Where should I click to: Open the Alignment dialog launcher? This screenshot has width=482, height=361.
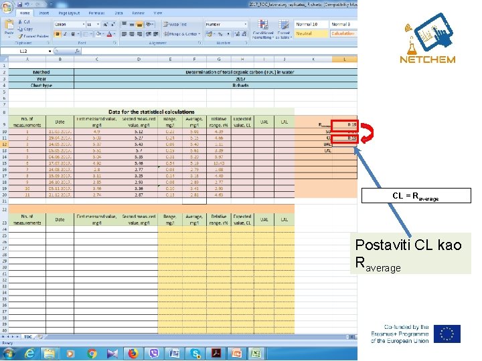click(199, 43)
